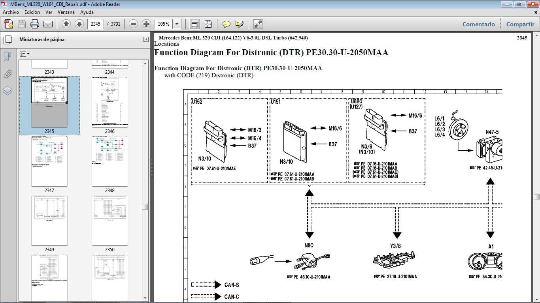The width and height of the screenshot is (540, 303).
Task: Click reference PE 46.10-U-2101MAA
Action: tap(308, 277)
